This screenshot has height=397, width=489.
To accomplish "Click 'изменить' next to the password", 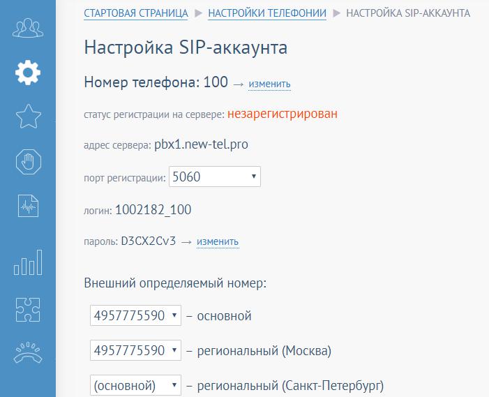I will click(218, 242).
